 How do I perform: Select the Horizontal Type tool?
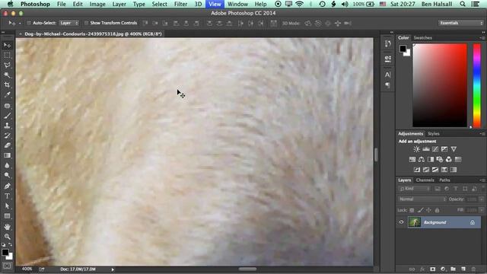click(x=7, y=196)
